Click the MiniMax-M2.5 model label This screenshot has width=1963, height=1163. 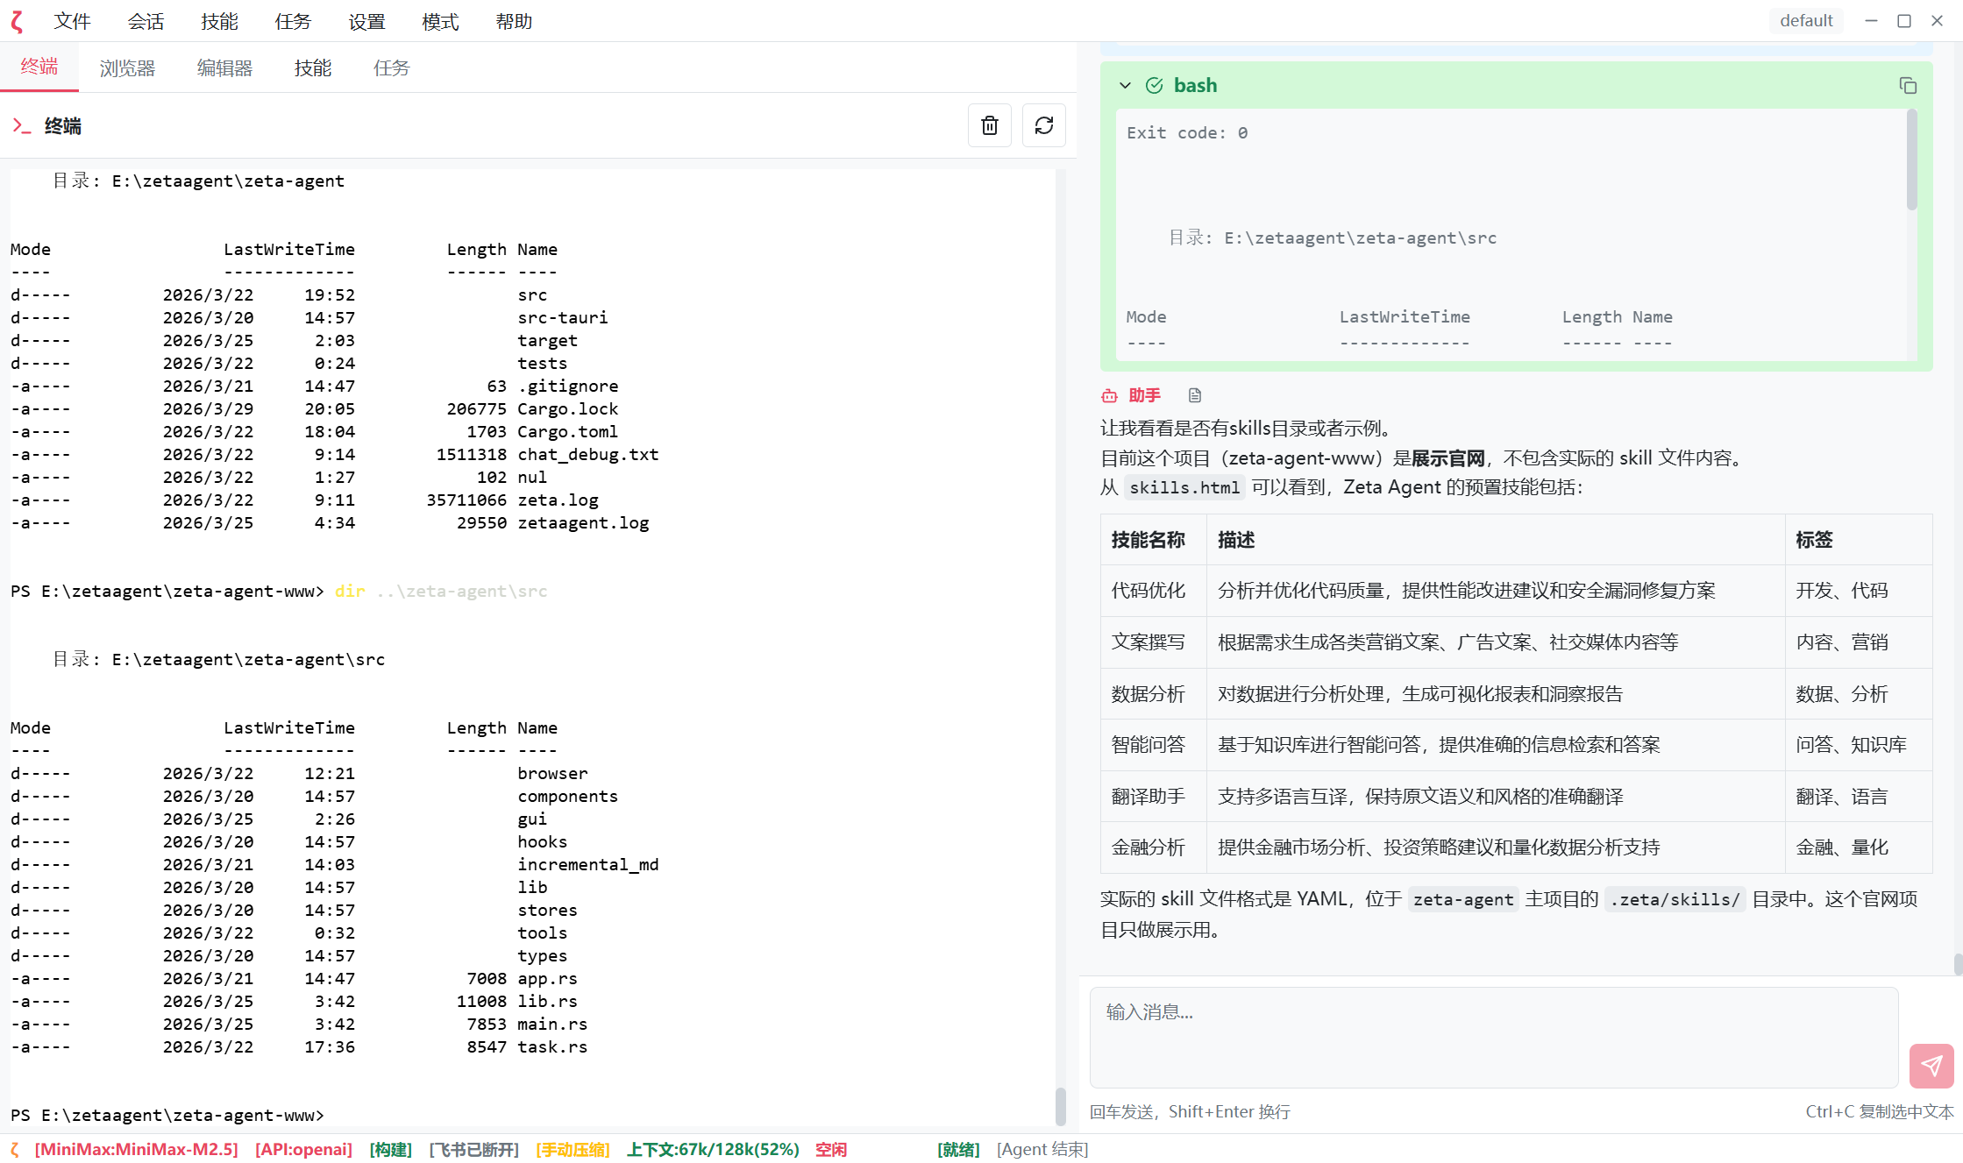point(136,1149)
